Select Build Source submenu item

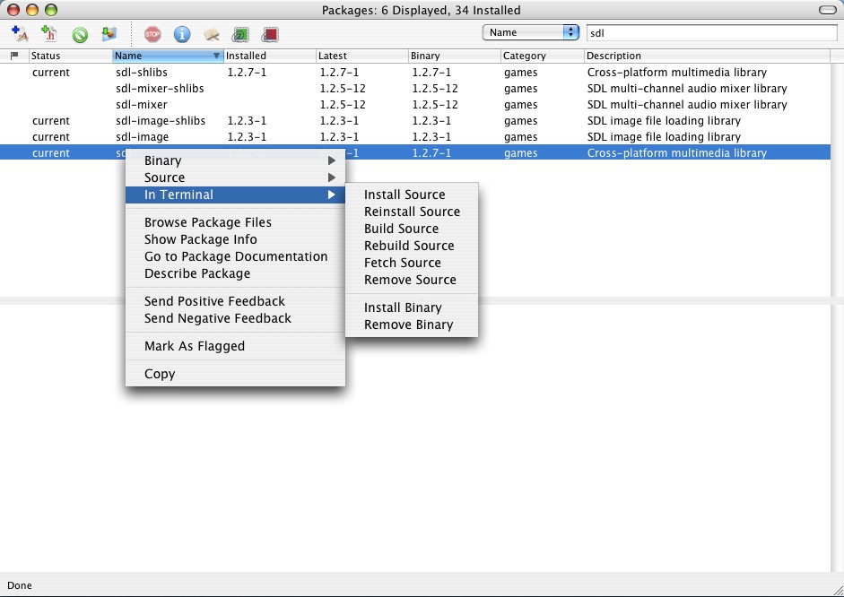click(412, 229)
